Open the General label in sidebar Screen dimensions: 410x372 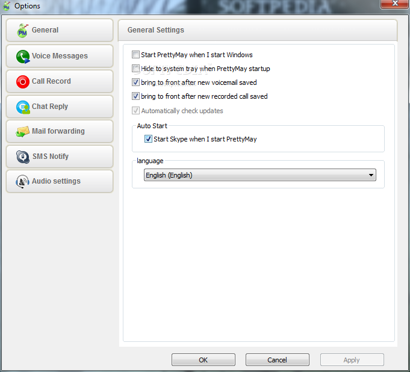[x=45, y=30]
